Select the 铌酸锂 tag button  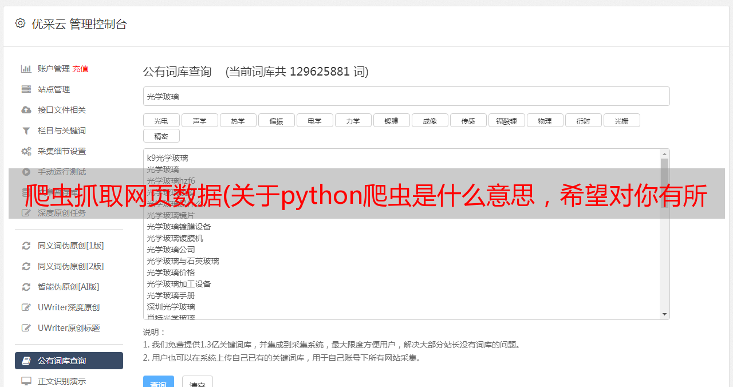click(507, 120)
